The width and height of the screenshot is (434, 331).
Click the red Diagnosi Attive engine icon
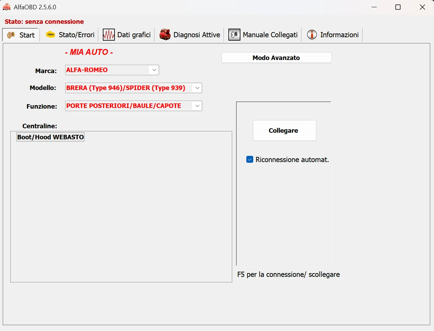click(165, 35)
